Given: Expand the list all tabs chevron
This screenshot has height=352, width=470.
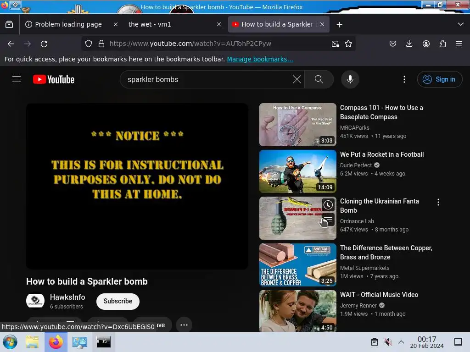Looking at the screenshot, I should click(461, 25).
